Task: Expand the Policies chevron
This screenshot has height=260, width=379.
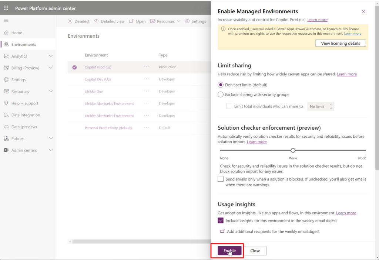Action: (51, 138)
